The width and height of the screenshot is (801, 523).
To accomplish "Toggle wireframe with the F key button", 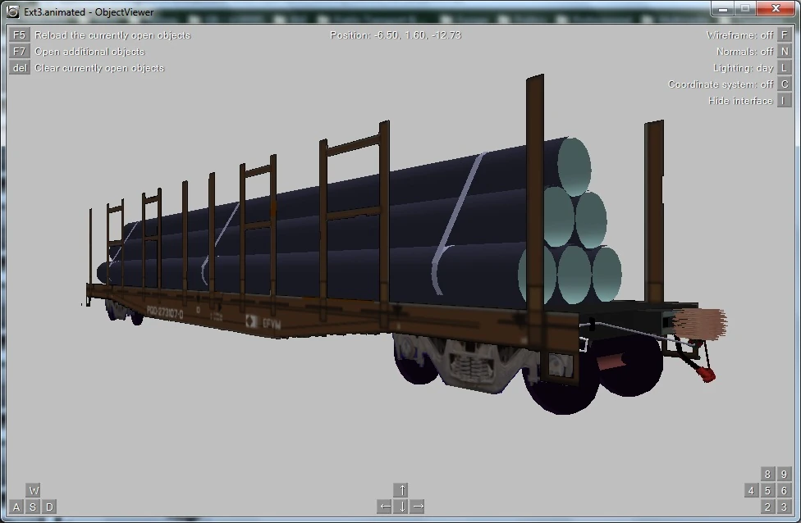I will coord(784,35).
